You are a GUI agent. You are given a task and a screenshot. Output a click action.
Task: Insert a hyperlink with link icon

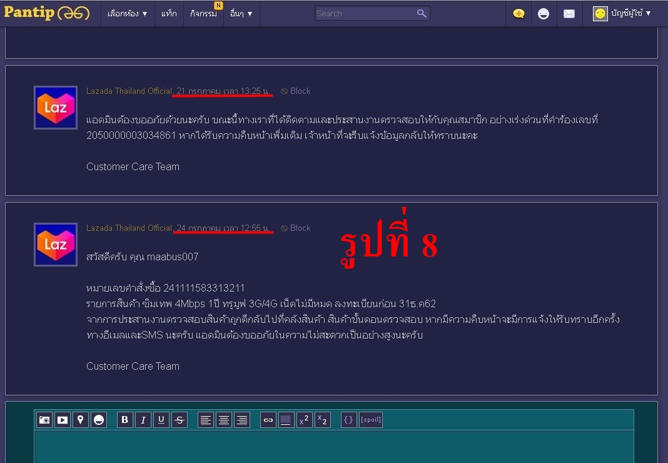point(268,420)
